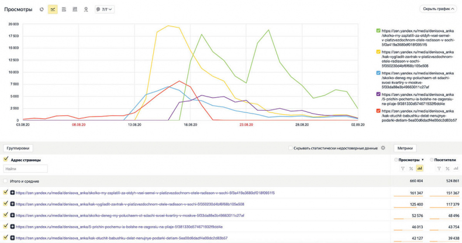
Task: Open the 7/7 series dropdown
Action: [104, 9]
